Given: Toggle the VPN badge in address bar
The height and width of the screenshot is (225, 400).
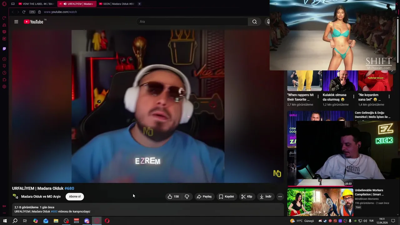Looking at the screenshot, I should tap(32, 12).
